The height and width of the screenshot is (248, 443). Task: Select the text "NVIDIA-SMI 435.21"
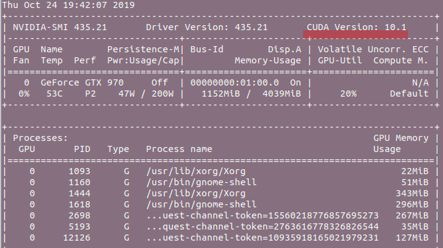pyautogui.click(x=60, y=27)
